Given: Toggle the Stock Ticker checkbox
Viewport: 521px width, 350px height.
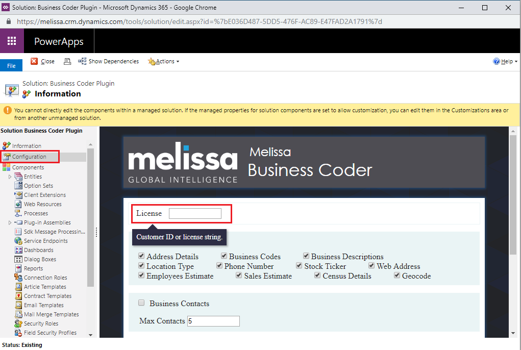Looking at the screenshot, I should 300,266.
